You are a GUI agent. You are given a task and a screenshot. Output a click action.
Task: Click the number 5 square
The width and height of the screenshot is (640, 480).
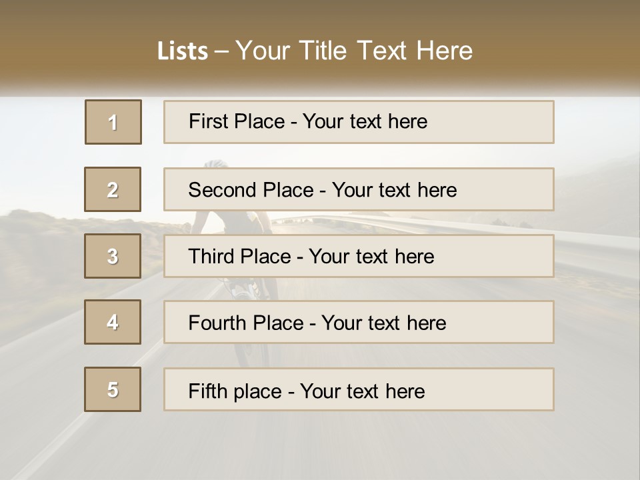click(x=113, y=389)
